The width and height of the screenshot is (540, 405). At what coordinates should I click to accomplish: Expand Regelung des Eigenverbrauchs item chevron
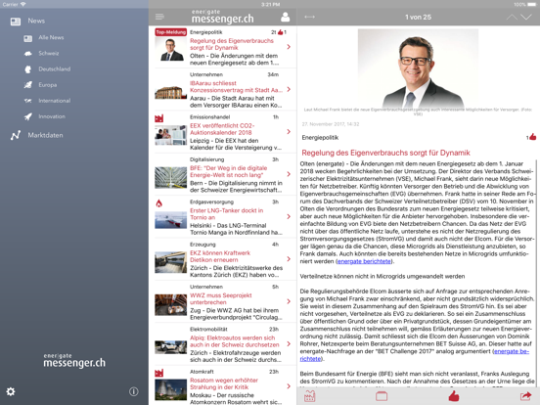tap(289, 47)
